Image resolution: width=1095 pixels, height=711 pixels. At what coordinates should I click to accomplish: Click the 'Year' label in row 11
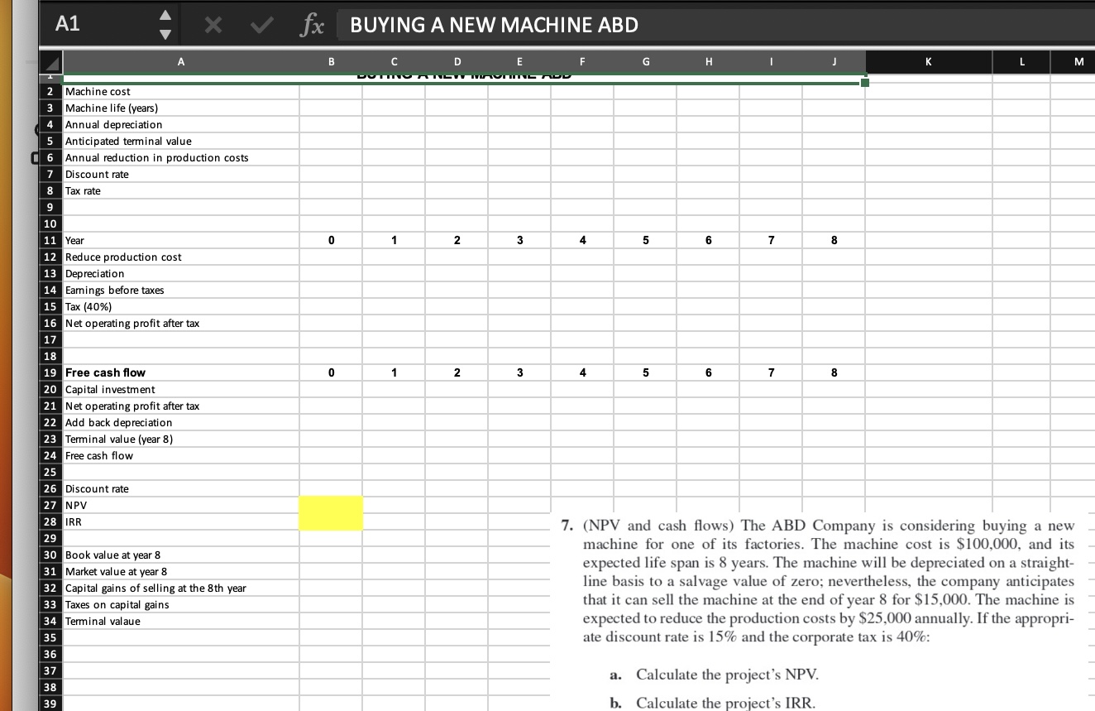pyautogui.click(x=180, y=240)
